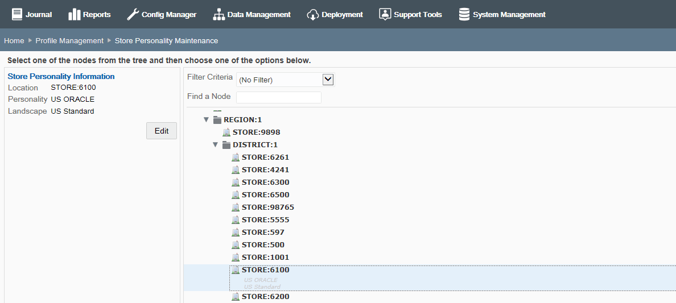676x303 pixels.
Task: Go to the Home breadcrumb link
Action: (x=14, y=40)
